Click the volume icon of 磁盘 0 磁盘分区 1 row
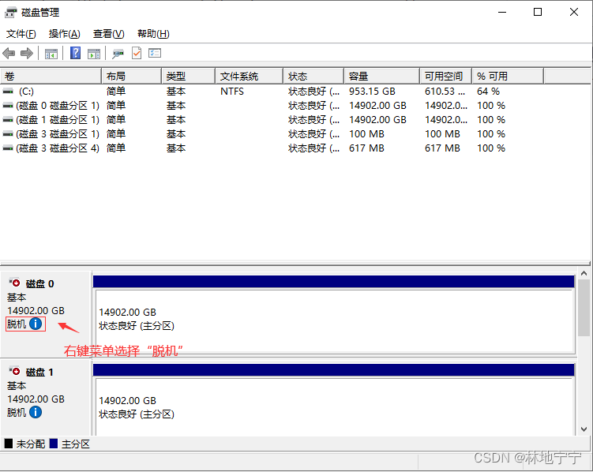Screen dimensions: 593x472 coord(8,106)
